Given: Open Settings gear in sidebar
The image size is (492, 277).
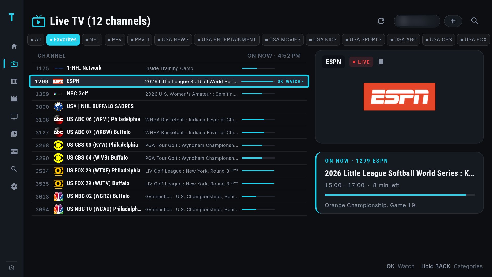Looking at the screenshot, I should 14,186.
